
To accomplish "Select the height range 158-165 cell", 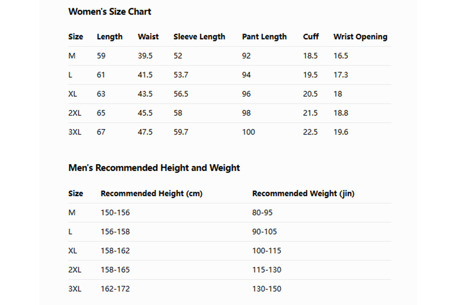I will tap(115, 270).
